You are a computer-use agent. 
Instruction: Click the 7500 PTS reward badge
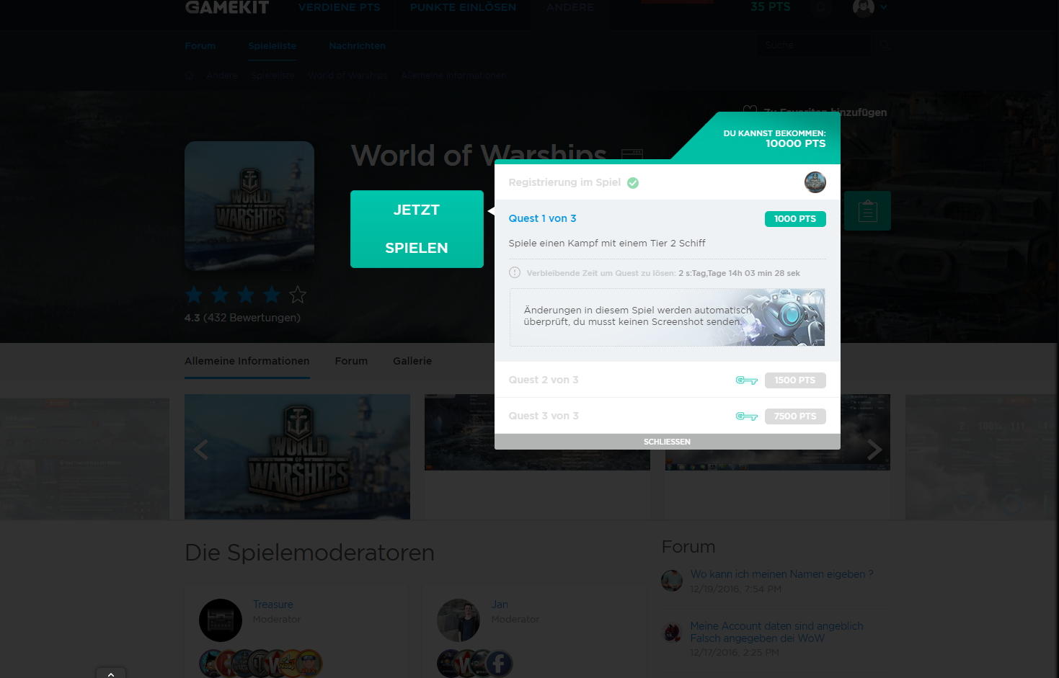795,416
